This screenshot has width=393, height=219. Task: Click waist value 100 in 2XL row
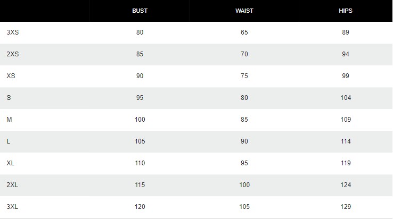pyautogui.click(x=244, y=184)
